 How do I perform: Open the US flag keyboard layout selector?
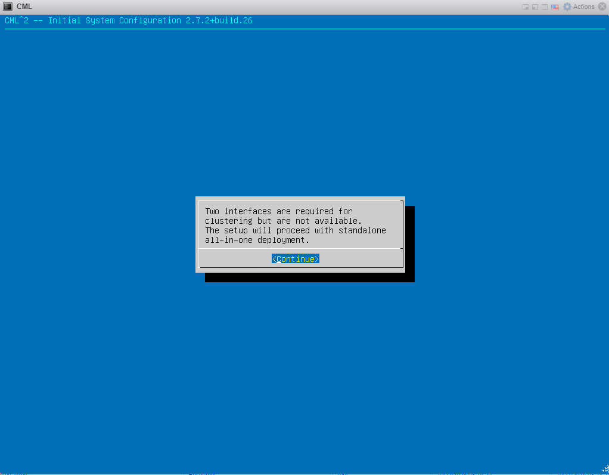[555, 7]
